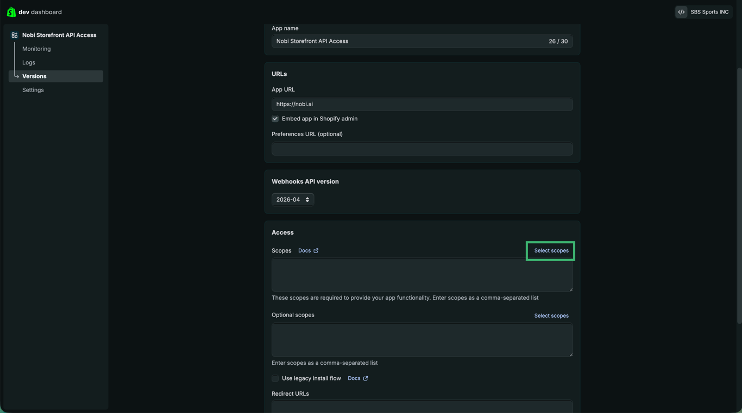Click the Shopify bag logo icon

point(11,12)
